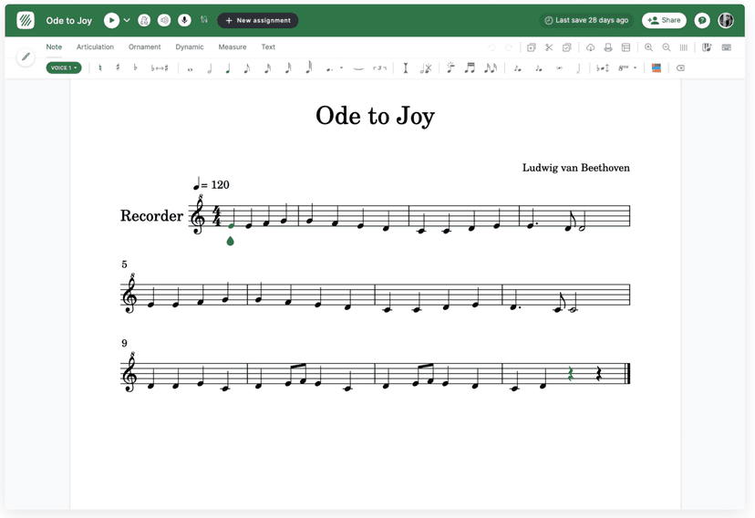Click the Ode to Joy score title

pyautogui.click(x=375, y=117)
